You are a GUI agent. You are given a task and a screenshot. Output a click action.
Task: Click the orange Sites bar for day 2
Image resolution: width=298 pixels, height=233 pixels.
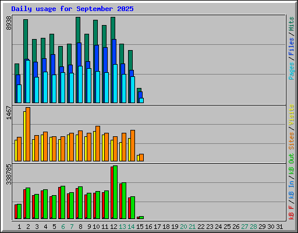point(28,134)
